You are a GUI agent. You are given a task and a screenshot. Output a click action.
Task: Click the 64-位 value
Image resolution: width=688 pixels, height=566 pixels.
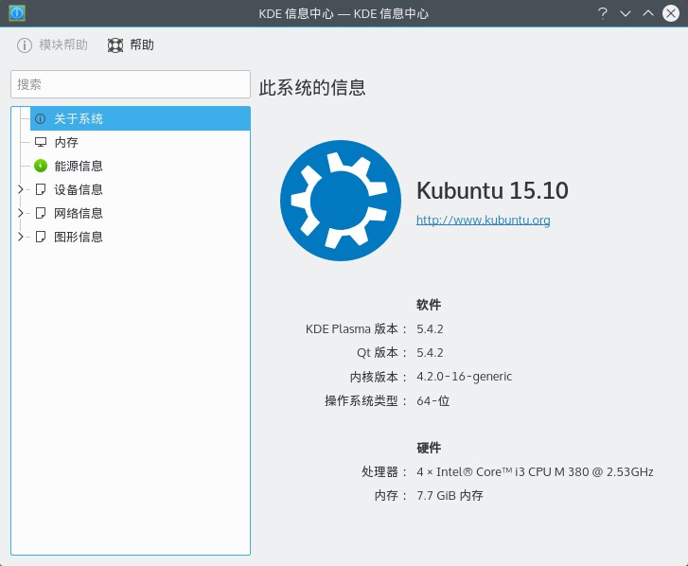pos(432,400)
